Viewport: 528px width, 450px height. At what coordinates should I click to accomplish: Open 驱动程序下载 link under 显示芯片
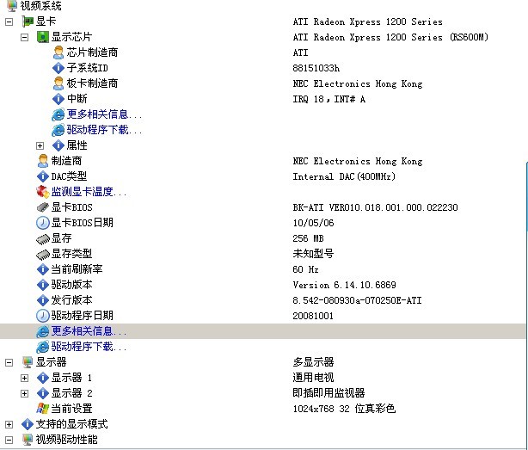(x=104, y=130)
